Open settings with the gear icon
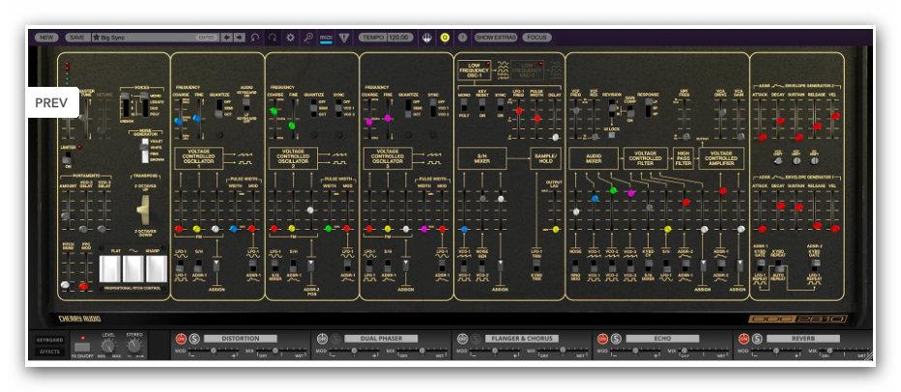 tap(291, 38)
